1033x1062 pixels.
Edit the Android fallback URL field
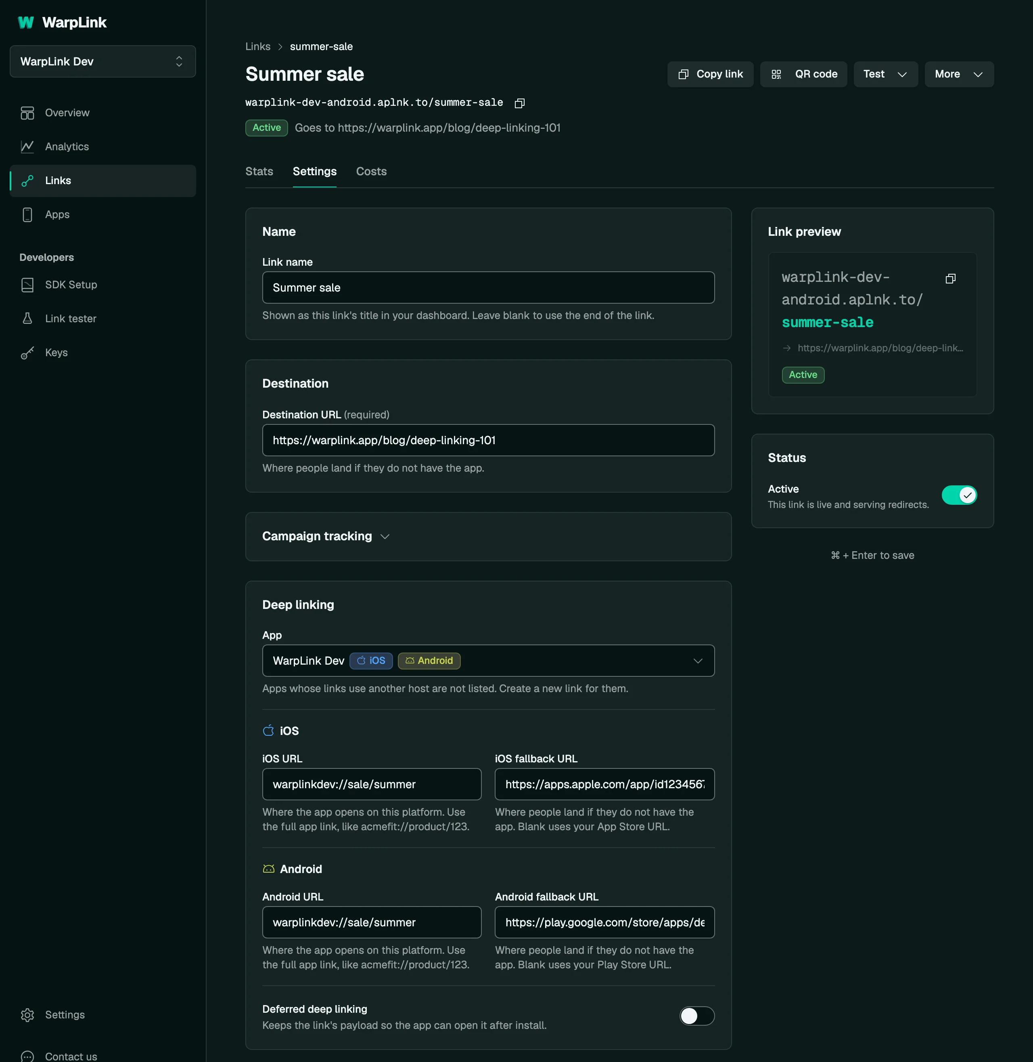point(604,922)
